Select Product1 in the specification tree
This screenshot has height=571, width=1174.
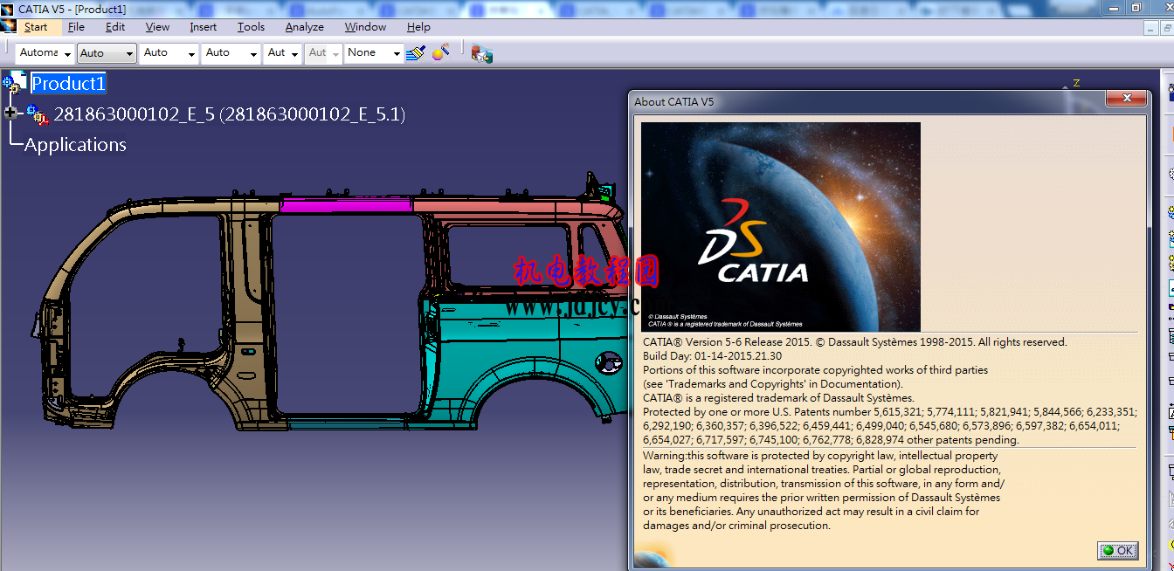click(x=68, y=84)
